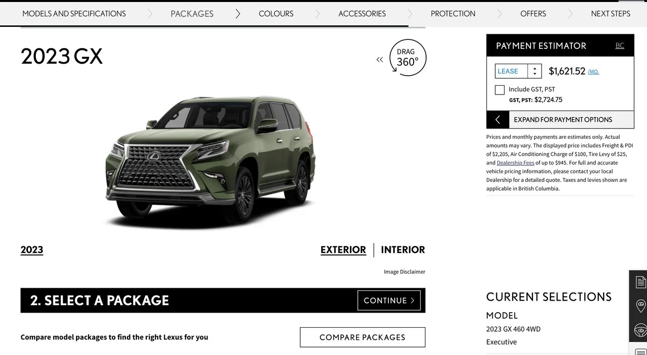Image resolution: width=647 pixels, height=355 pixels.
Task: Enable the Include GST, PST checkbox
Action: [500, 90]
